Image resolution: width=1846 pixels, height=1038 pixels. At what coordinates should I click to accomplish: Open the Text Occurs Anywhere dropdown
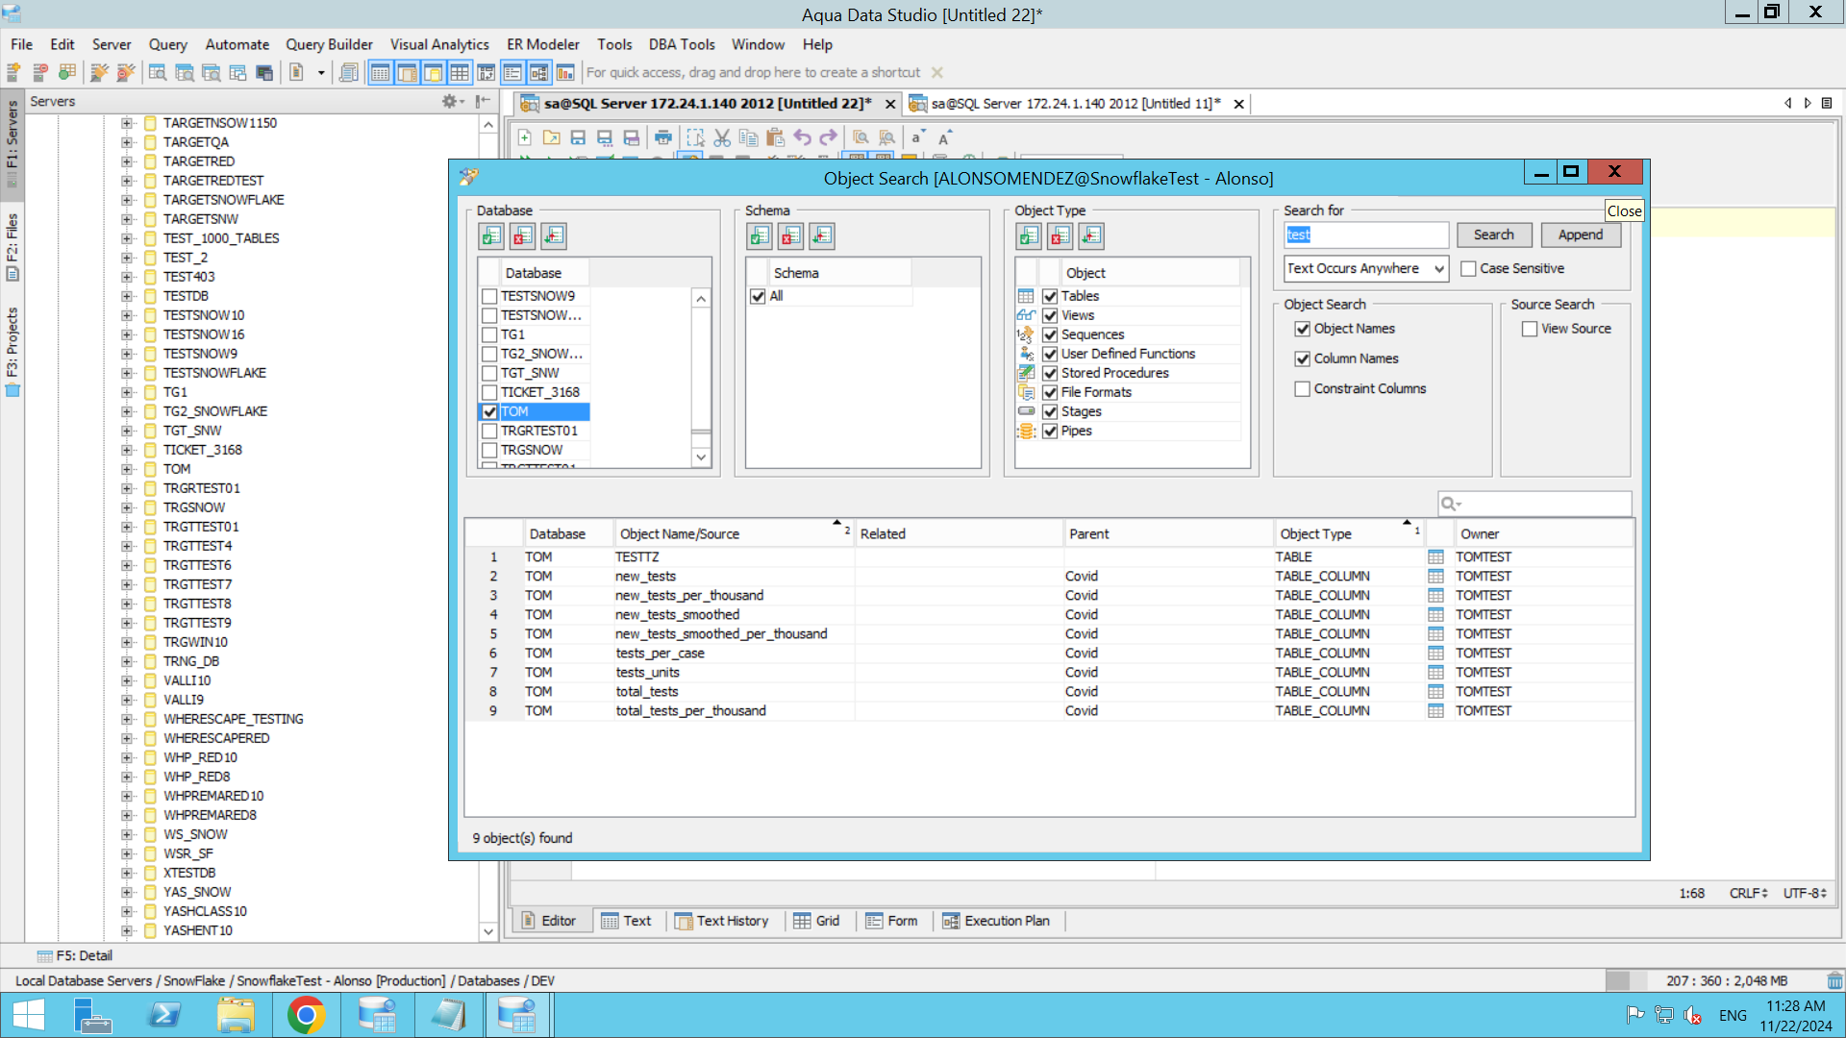(x=1366, y=268)
